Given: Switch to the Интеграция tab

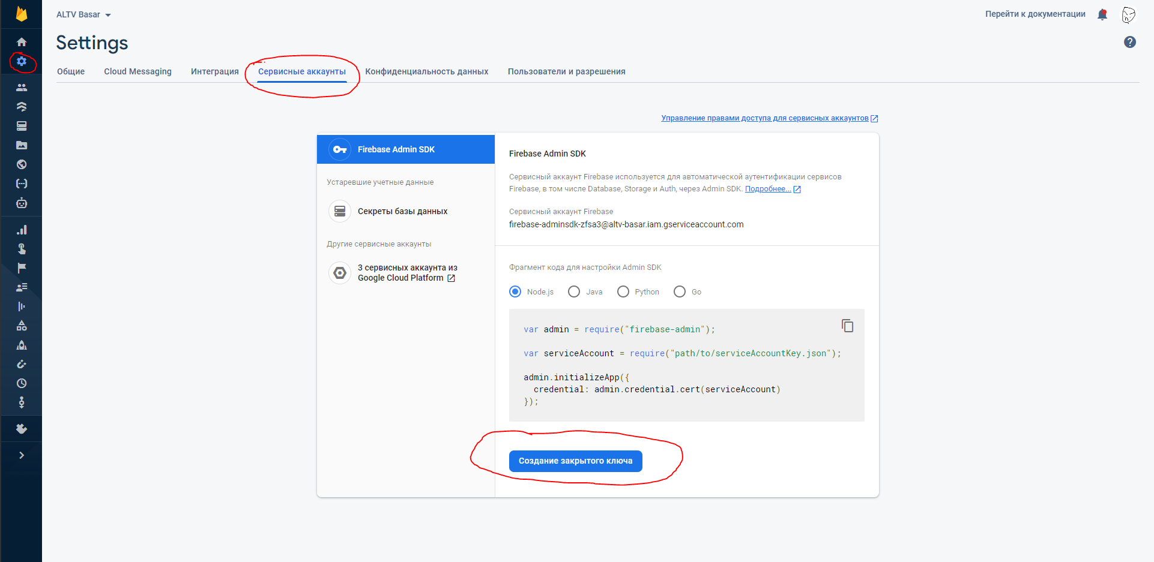Looking at the screenshot, I should (x=215, y=71).
